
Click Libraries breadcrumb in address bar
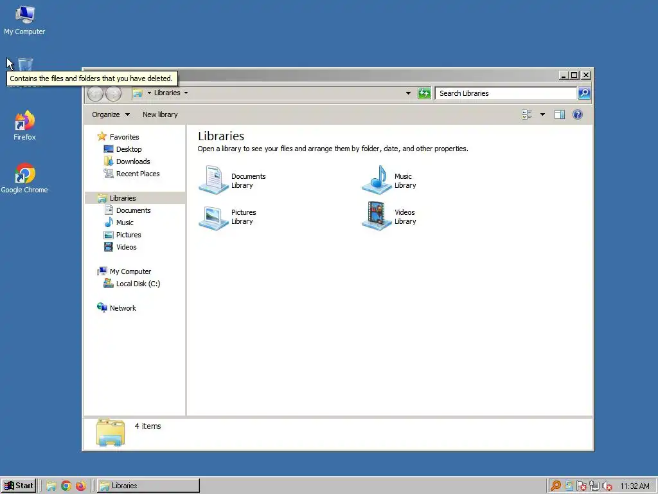tap(167, 93)
